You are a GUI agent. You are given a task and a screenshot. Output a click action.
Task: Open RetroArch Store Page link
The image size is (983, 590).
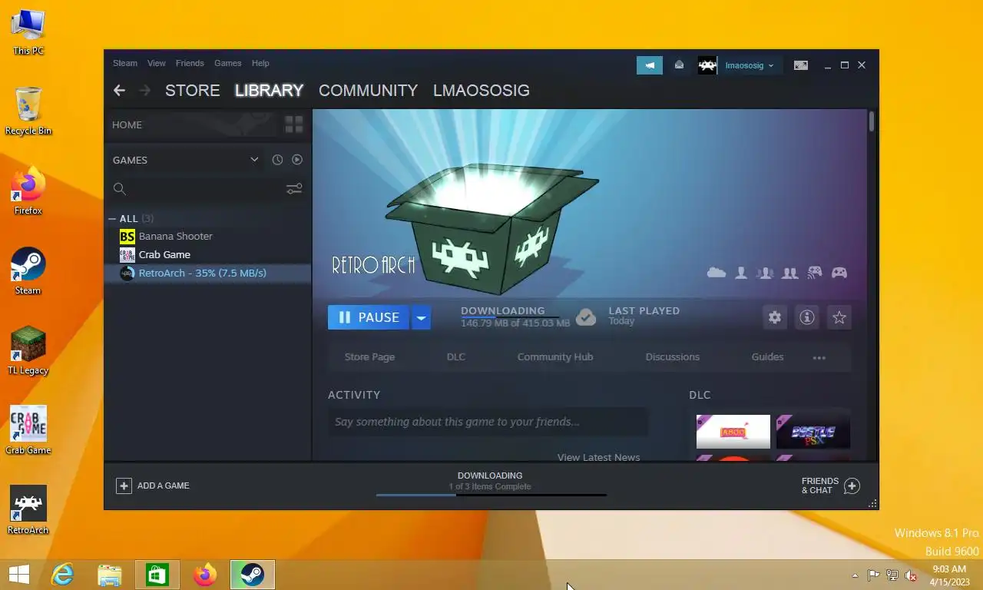[x=369, y=357]
